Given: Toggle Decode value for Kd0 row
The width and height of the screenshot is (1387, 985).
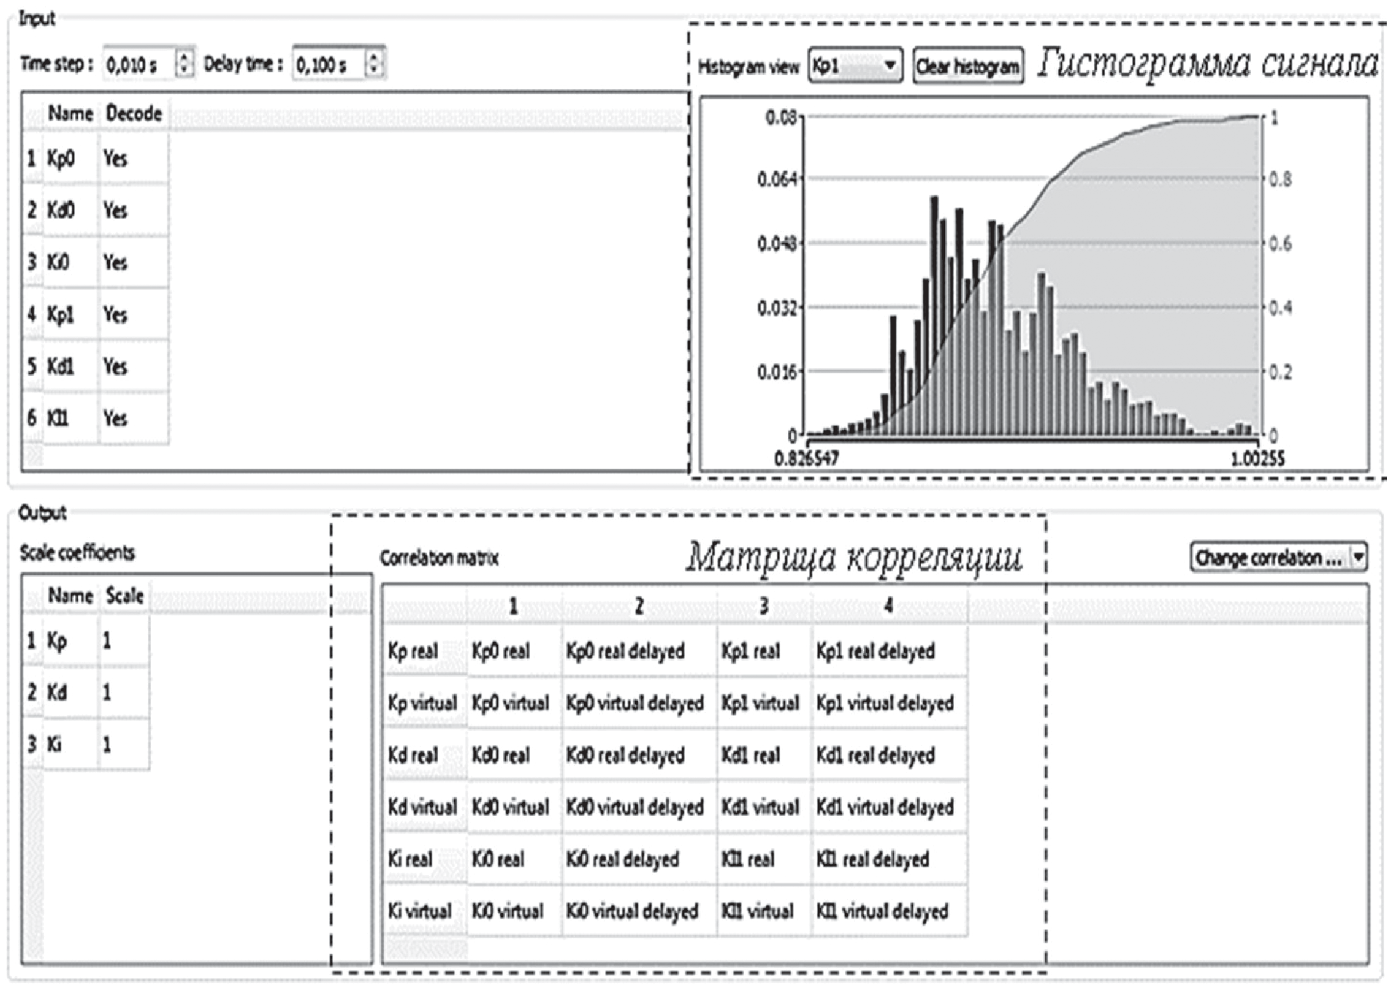Looking at the screenshot, I should click(x=116, y=211).
